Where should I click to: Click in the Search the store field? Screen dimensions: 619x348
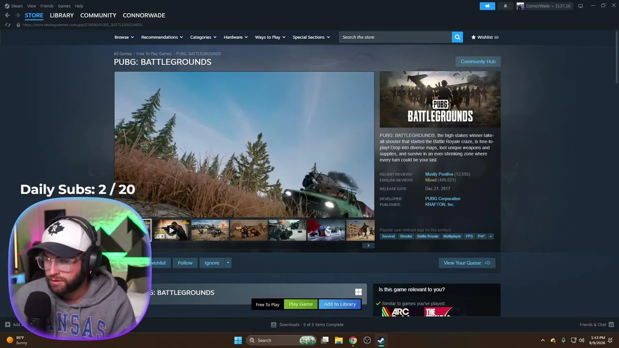click(396, 37)
